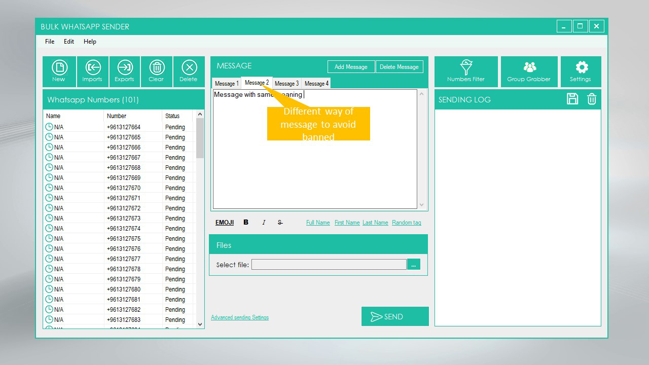The image size is (649, 365).
Task: Select number +9613127679
Action: [123, 279]
